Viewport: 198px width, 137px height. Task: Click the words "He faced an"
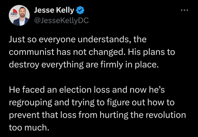point(30,90)
